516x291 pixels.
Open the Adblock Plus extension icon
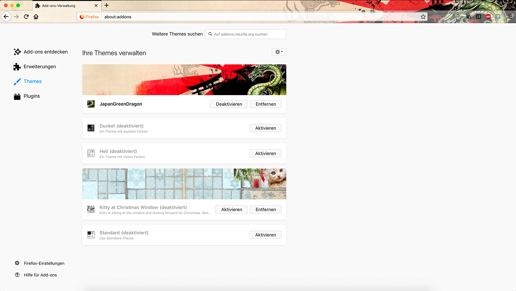pos(488,17)
